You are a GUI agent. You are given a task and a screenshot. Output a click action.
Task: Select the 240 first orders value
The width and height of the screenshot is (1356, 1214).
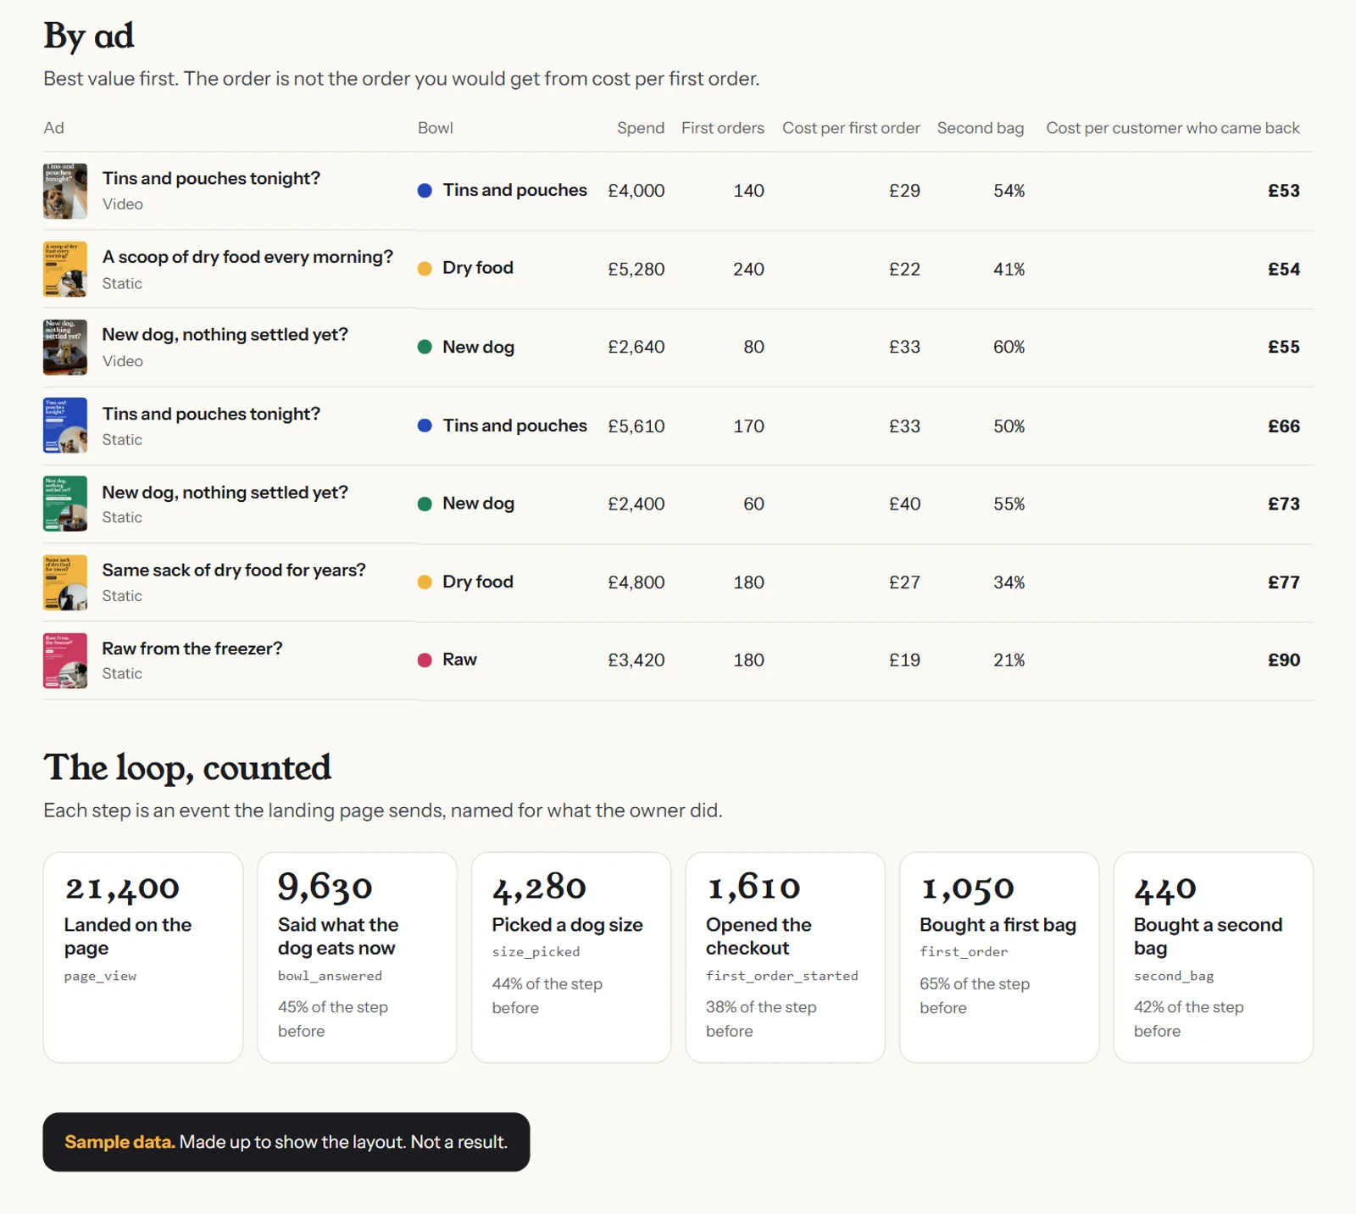click(748, 269)
